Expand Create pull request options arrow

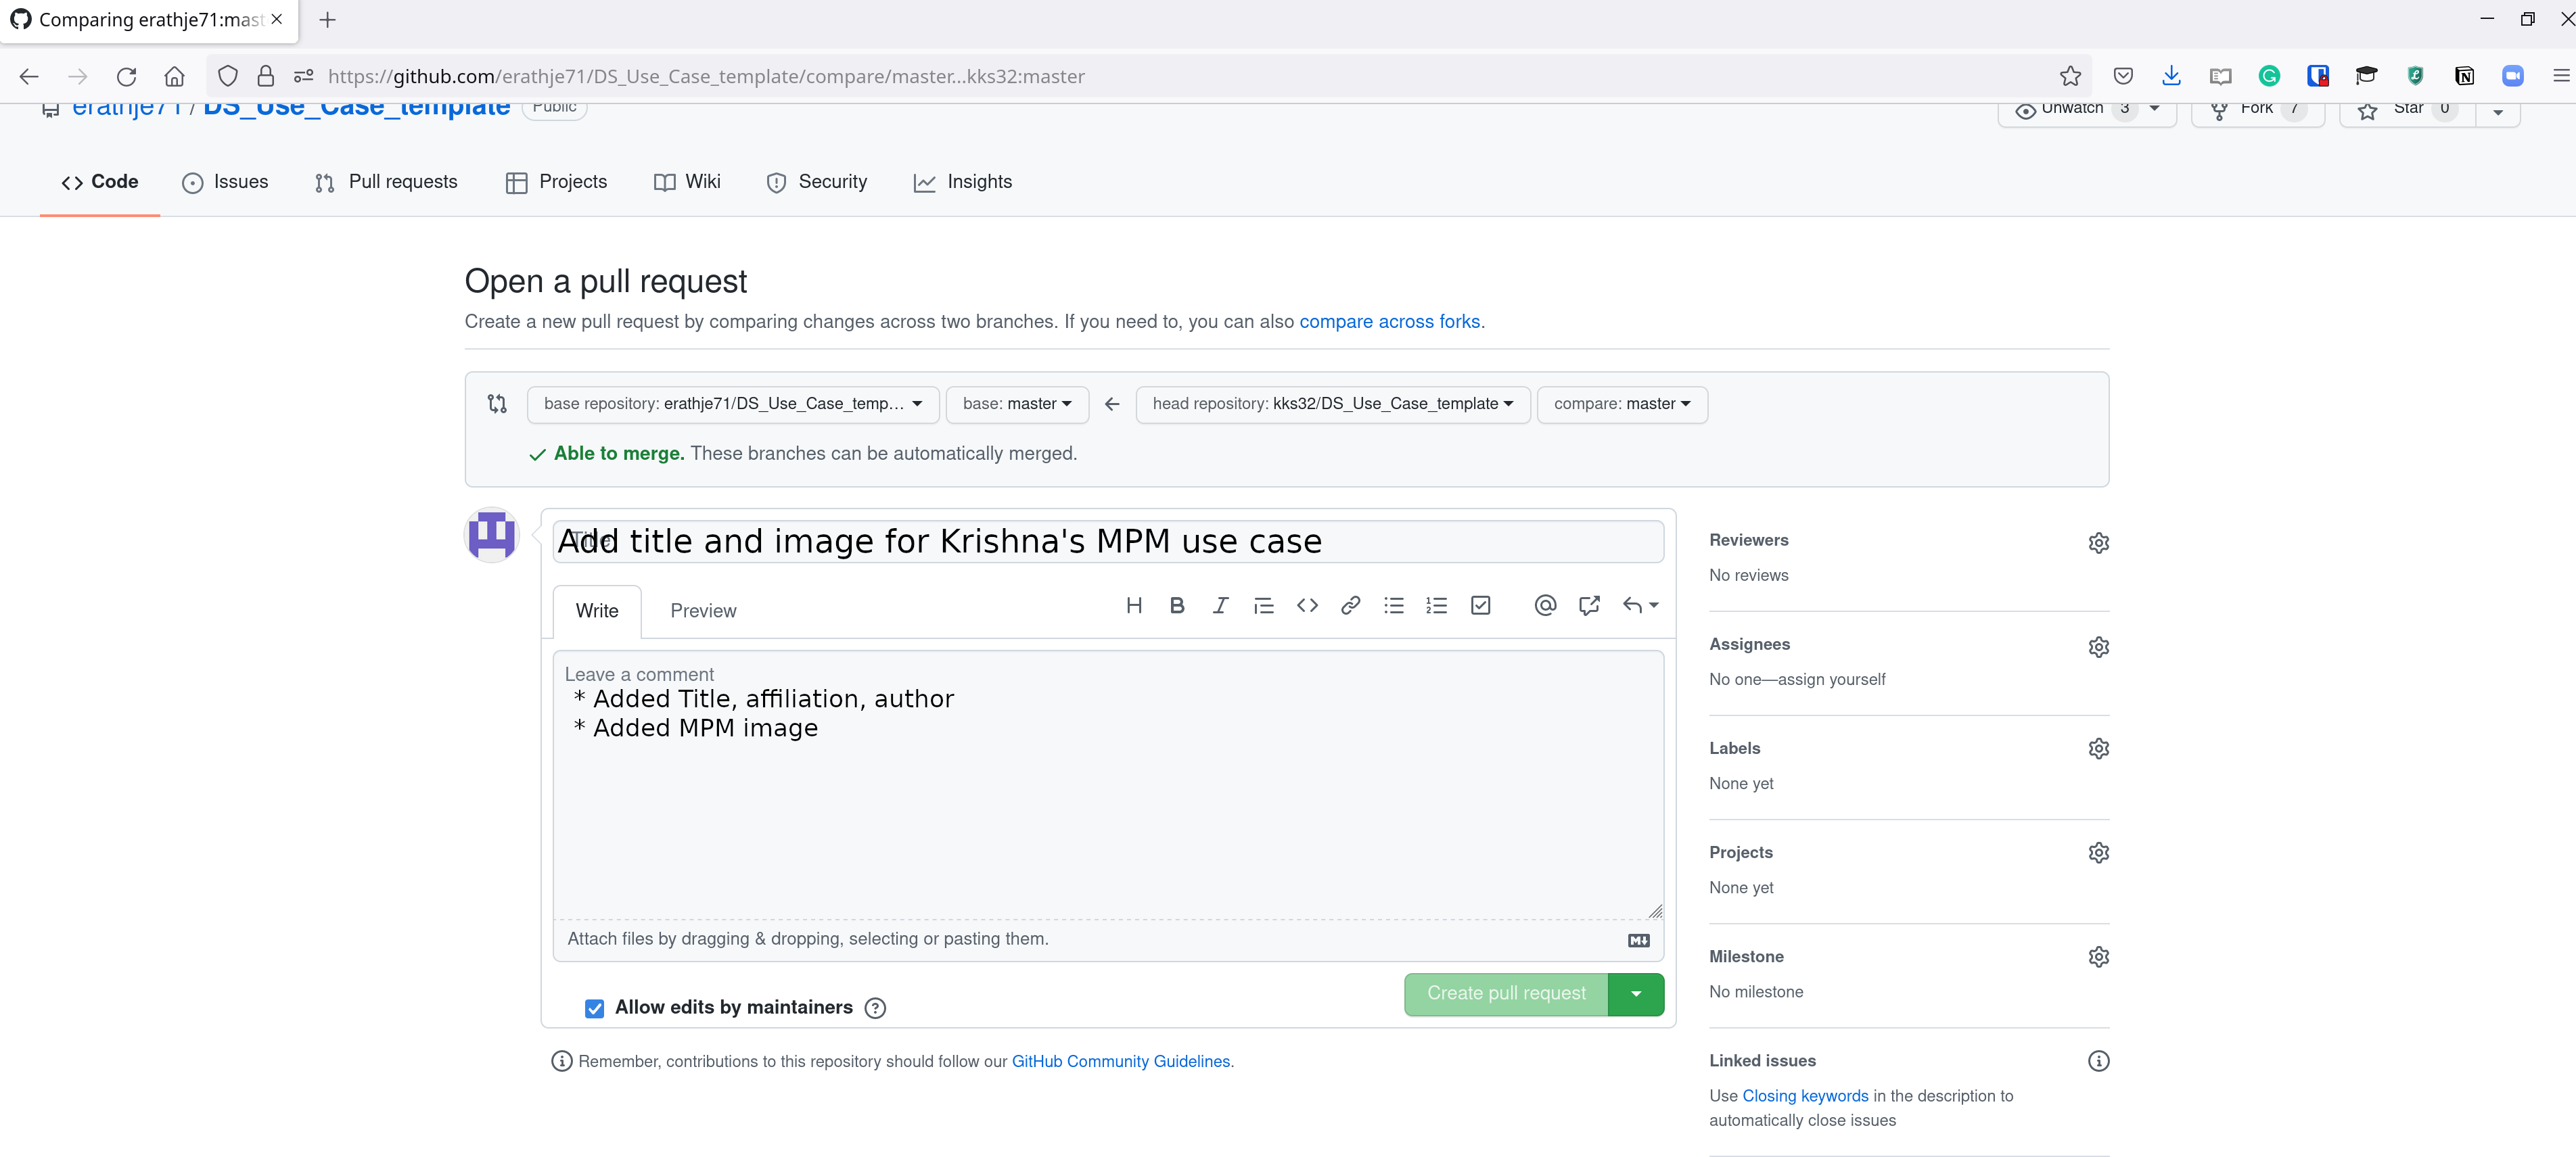coord(1636,994)
